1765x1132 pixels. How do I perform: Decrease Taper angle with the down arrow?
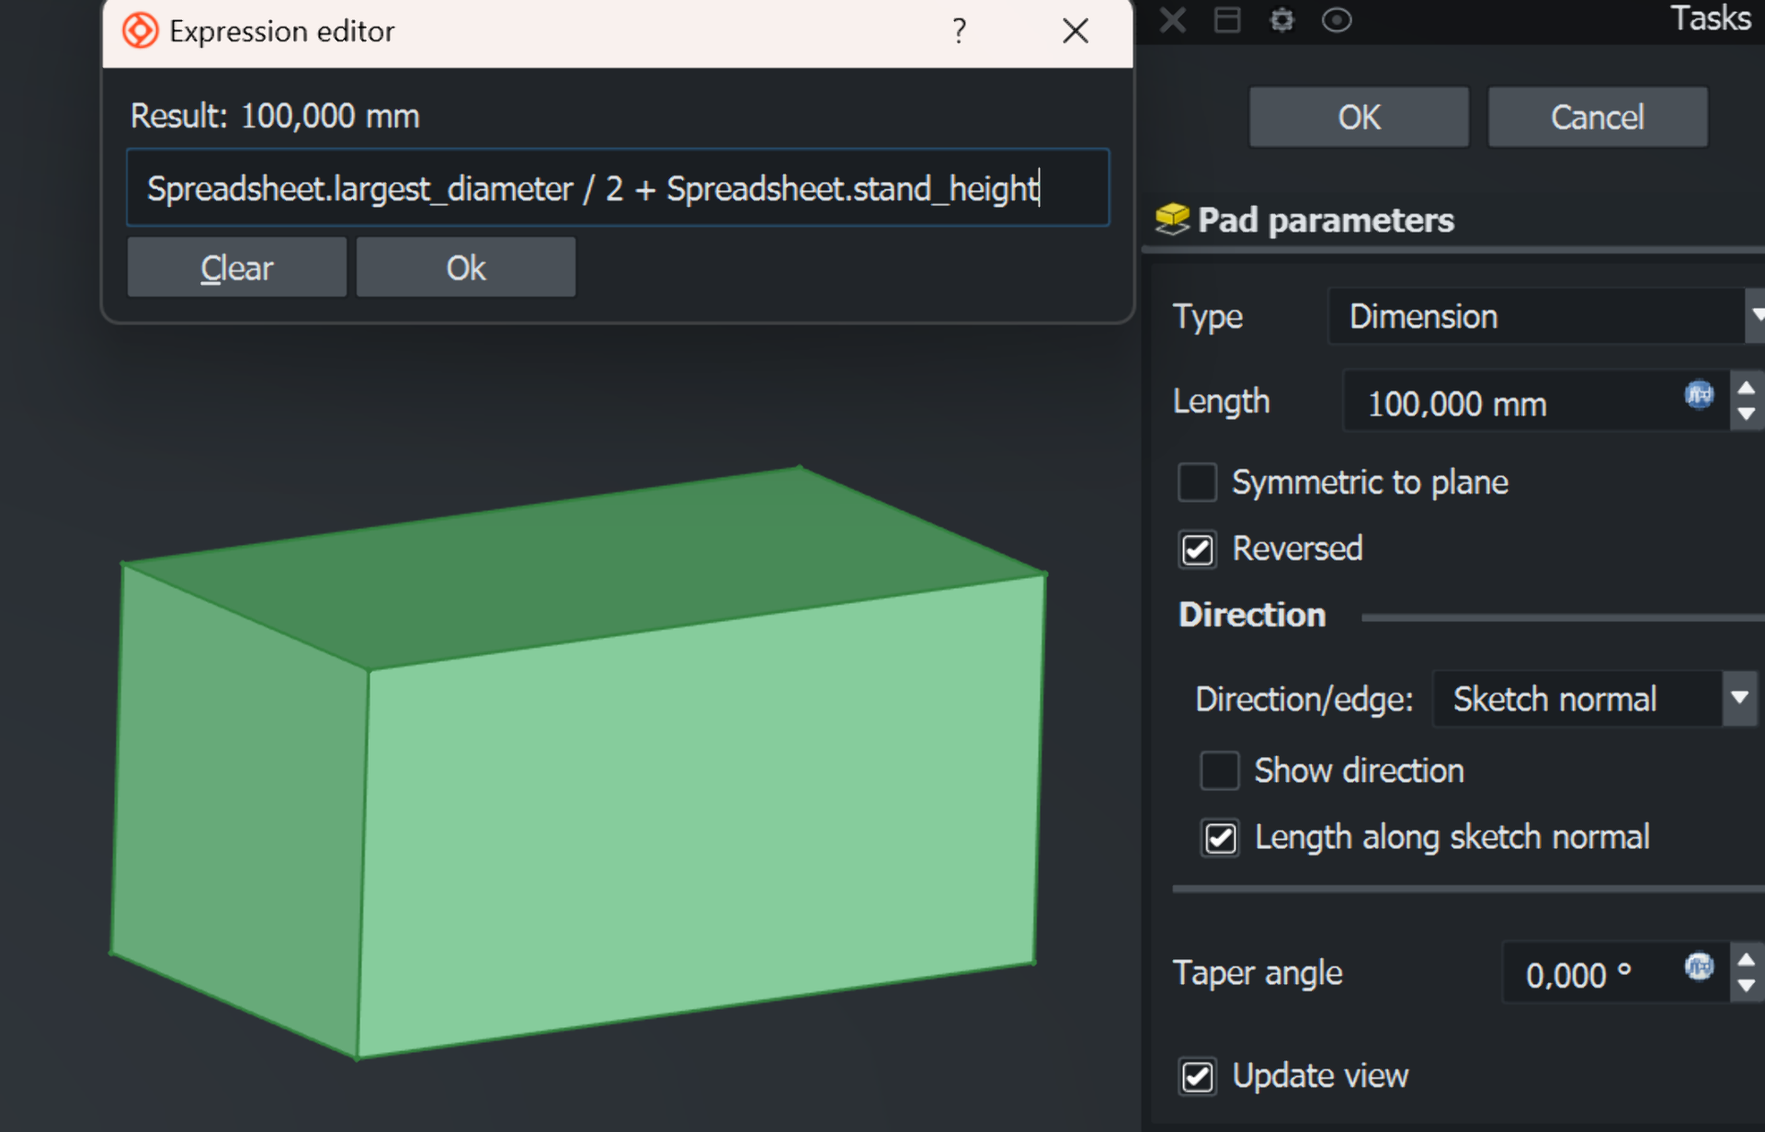pyautogui.click(x=1746, y=986)
